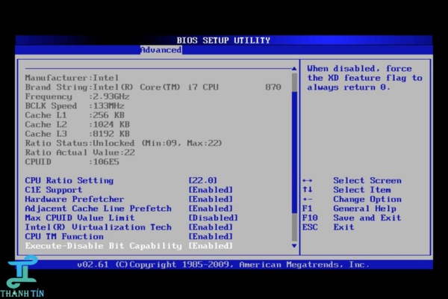Click F10 Save and Exit entry

click(x=352, y=218)
